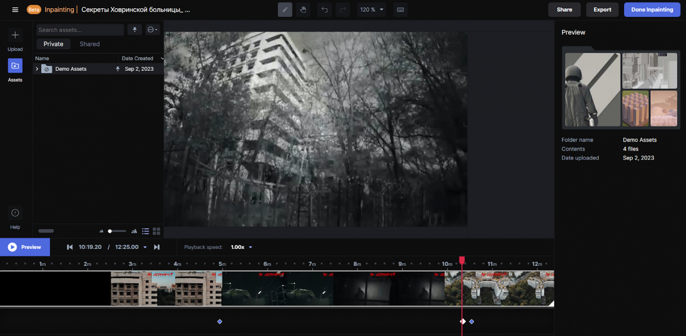Click the video canvas preview
686x336 pixels.
pyautogui.click(x=315, y=129)
